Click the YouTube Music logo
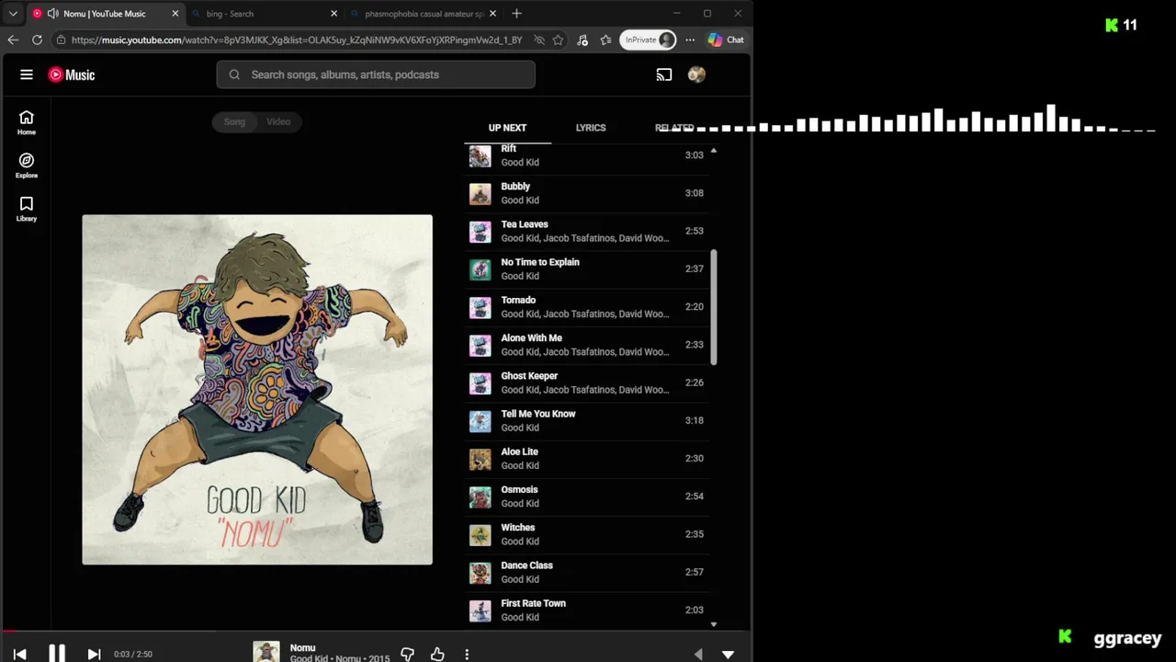The image size is (1176, 662). 72,74
